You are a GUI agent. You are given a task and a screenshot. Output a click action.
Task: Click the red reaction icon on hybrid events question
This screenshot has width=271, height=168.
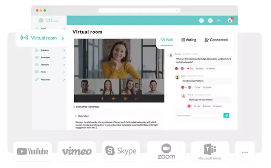tap(176, 68)
